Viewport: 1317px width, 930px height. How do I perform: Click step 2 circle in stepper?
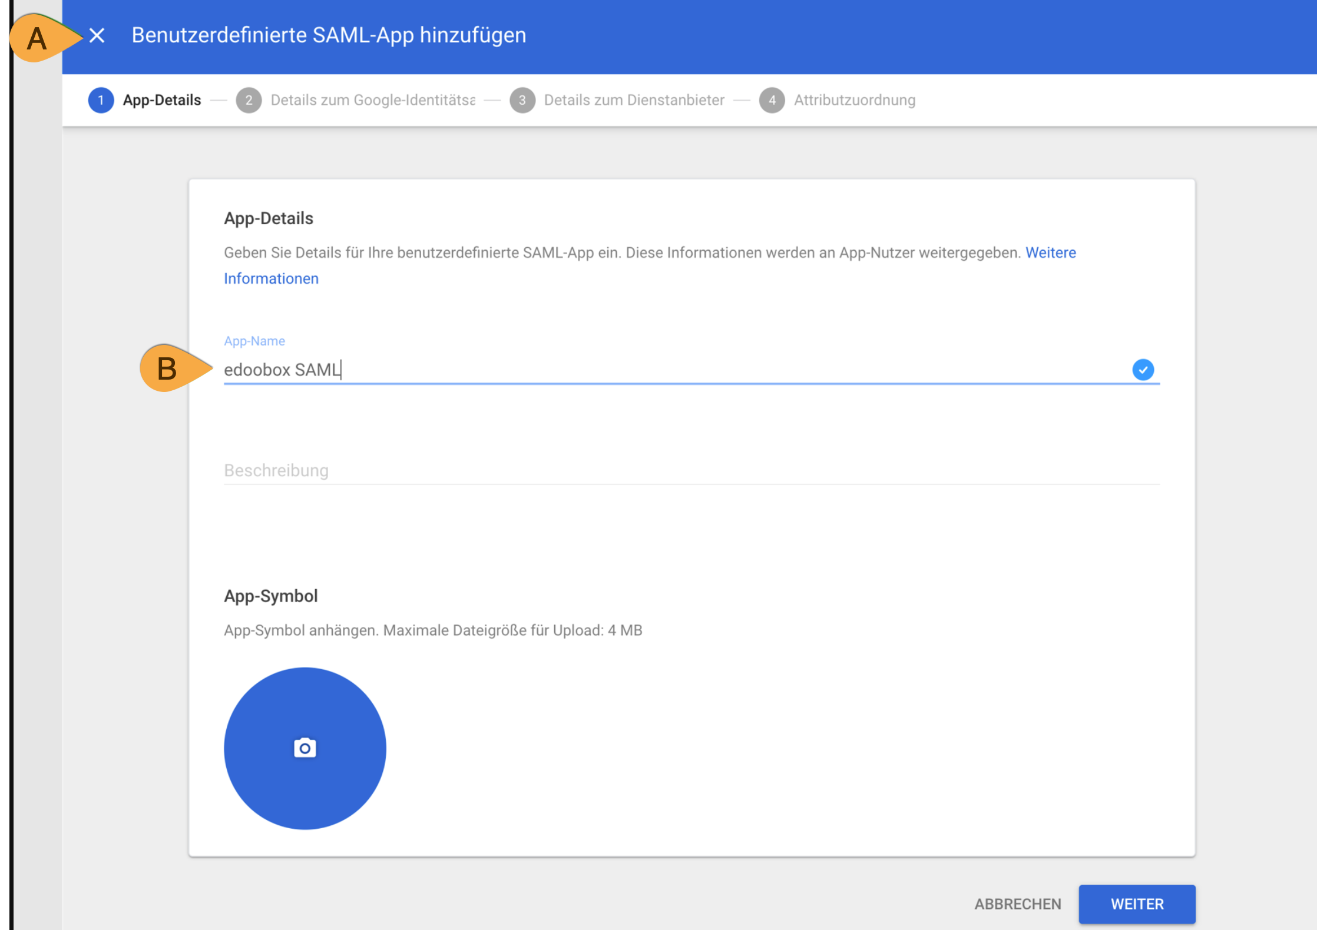249,100
